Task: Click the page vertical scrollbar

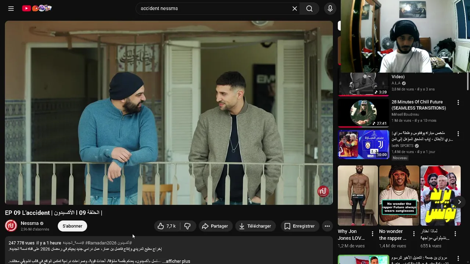Action: (468, 81)
